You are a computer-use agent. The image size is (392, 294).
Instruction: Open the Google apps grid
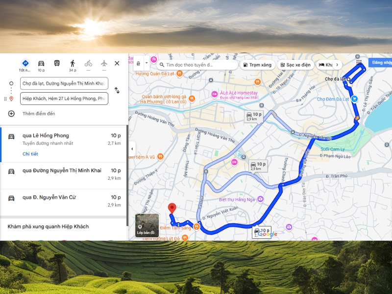(359, 64)
